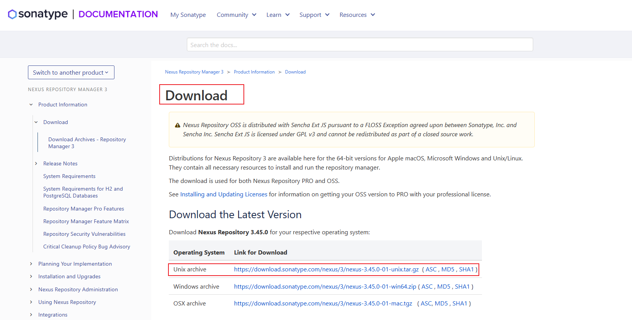
Task: Open Release Notes page
Action: click(x=60, y=163)
